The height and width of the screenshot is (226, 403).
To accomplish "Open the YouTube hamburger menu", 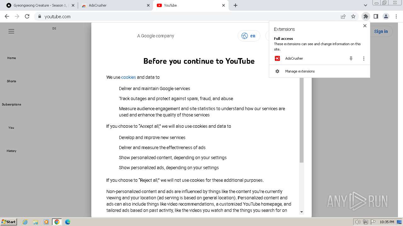I will (x=11, y=31).
